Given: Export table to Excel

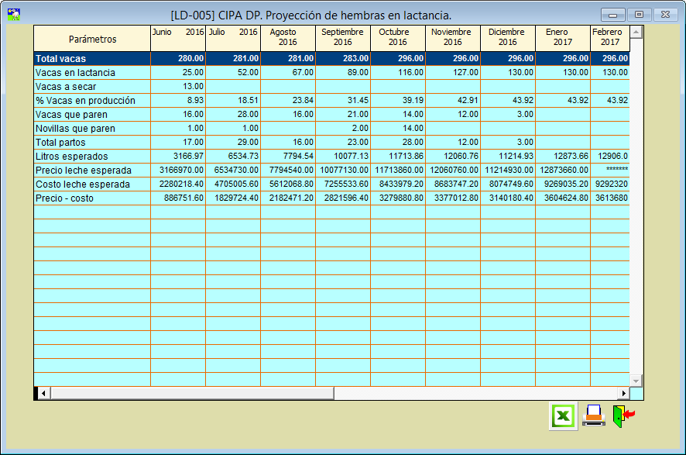Looking at the screenshot, I should [563, 415].
